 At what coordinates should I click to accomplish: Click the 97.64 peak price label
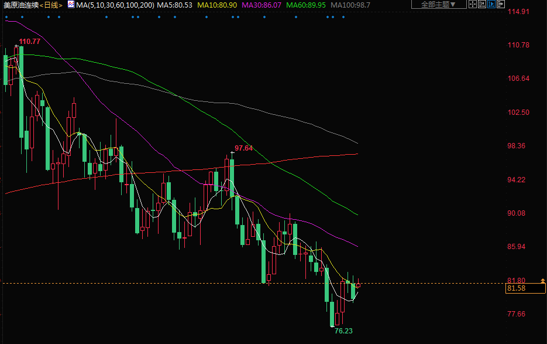point(243,148)
